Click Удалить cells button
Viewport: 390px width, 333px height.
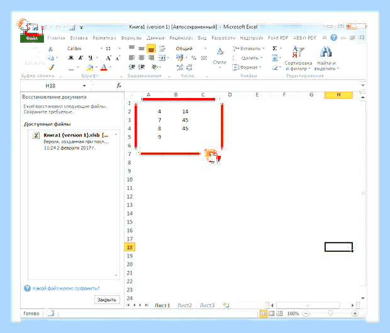247,58
